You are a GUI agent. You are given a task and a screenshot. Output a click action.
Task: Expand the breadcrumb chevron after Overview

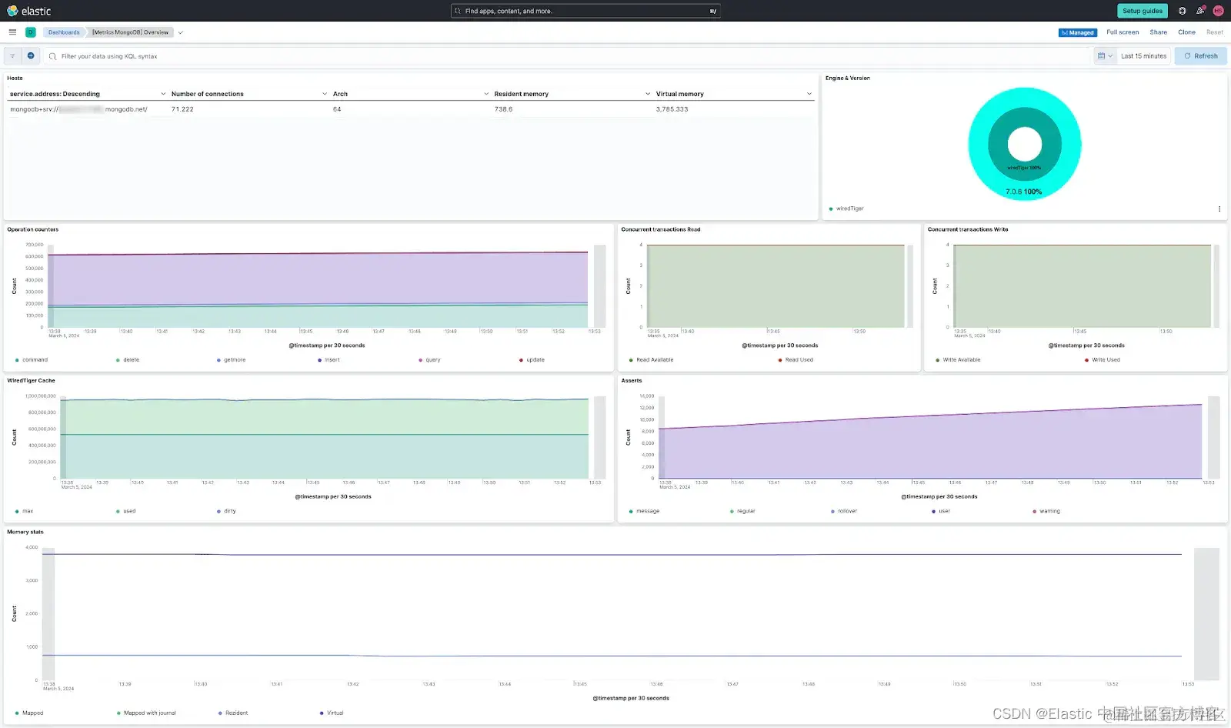click(181, 32)
